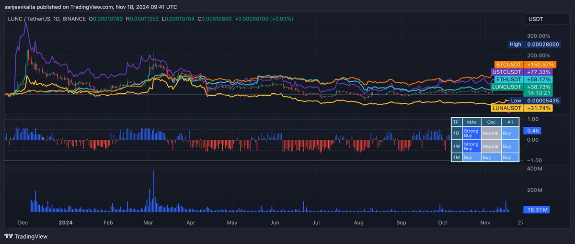The height and width of the screenshot is (244, 575).
Task: Click the 400M volume scale label
Action: [534, 169]
